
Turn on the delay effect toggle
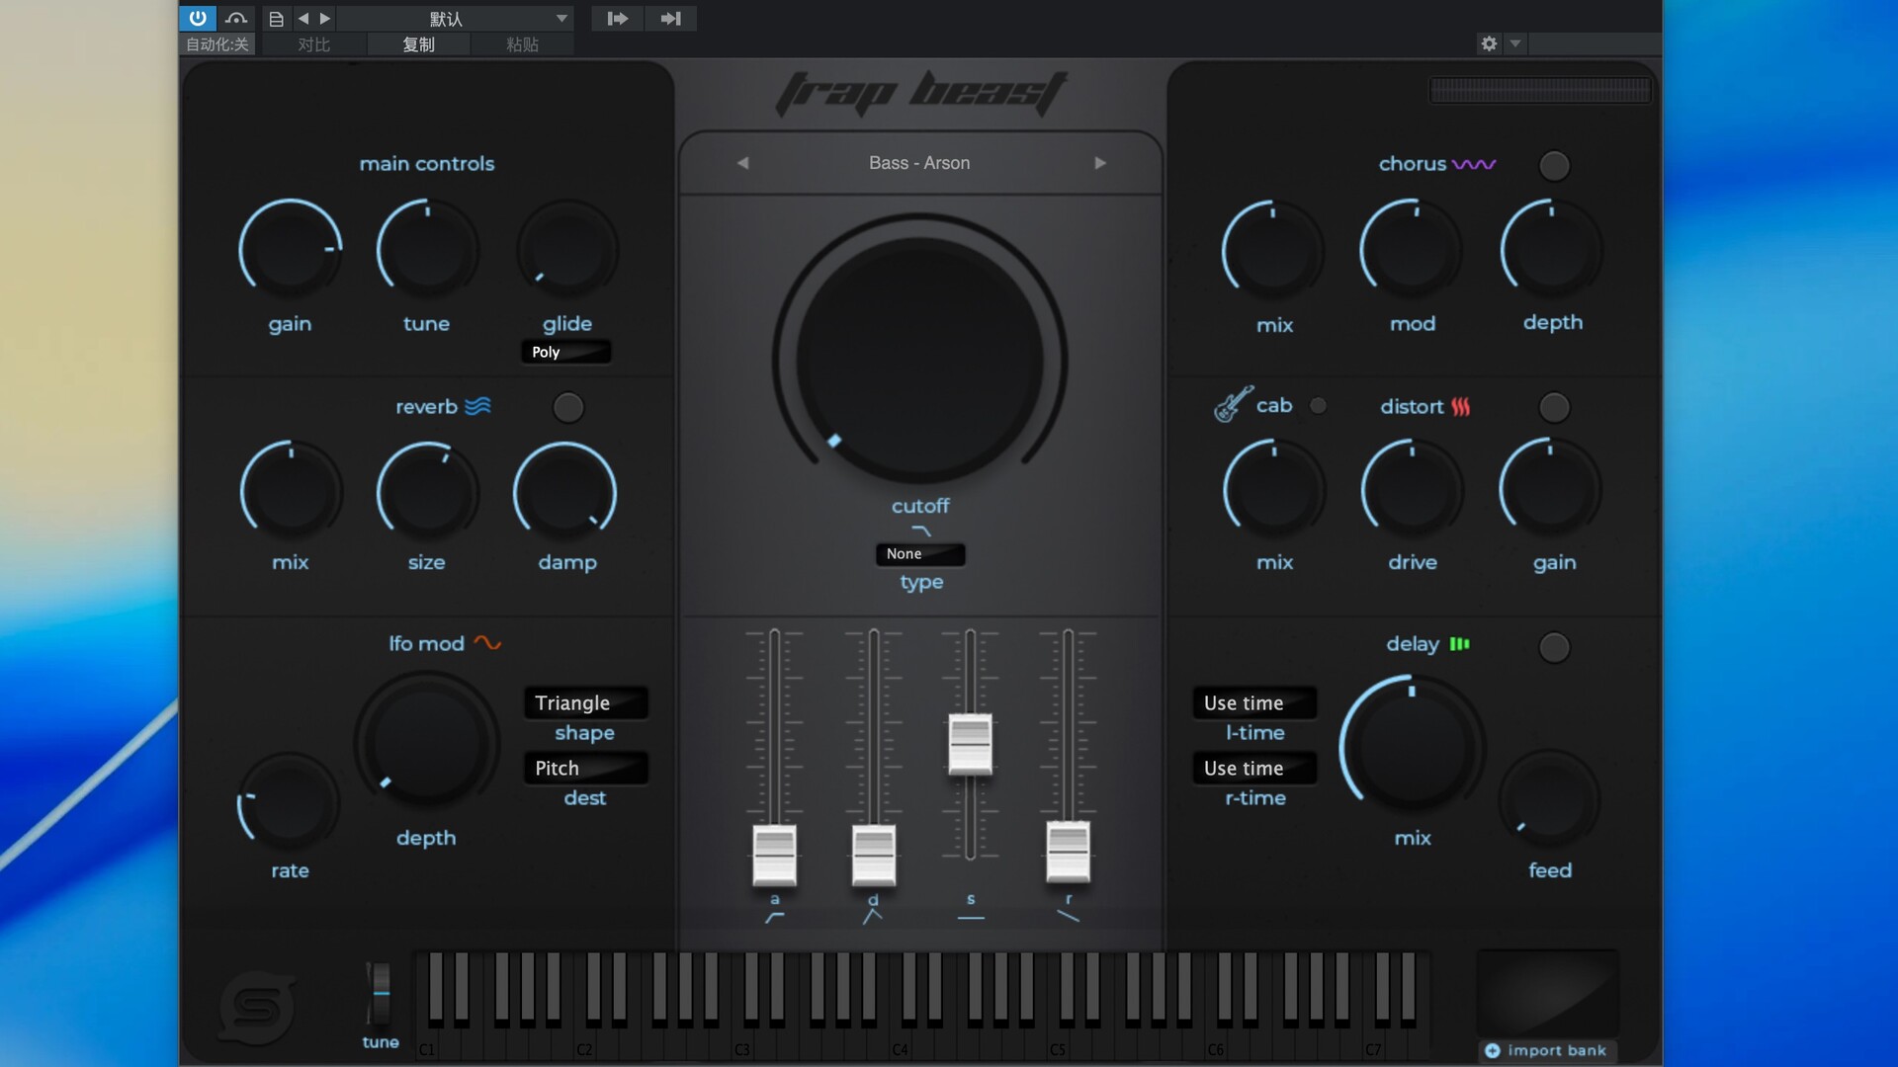tap(1554, 647)
